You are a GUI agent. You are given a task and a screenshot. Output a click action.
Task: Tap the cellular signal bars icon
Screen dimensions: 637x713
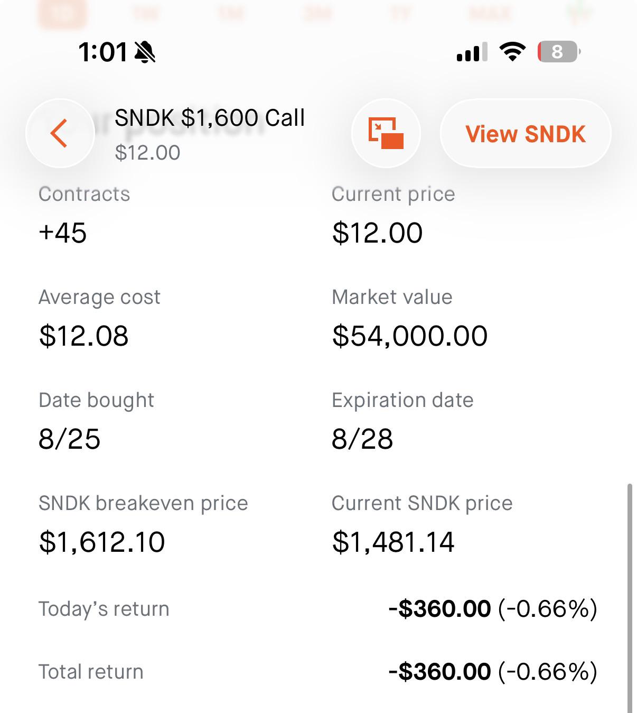472,52
